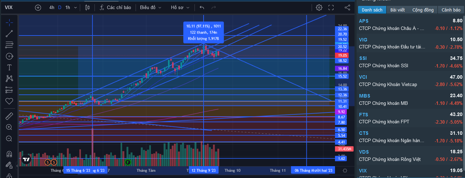Open the heart icons tool

point(9,101)
